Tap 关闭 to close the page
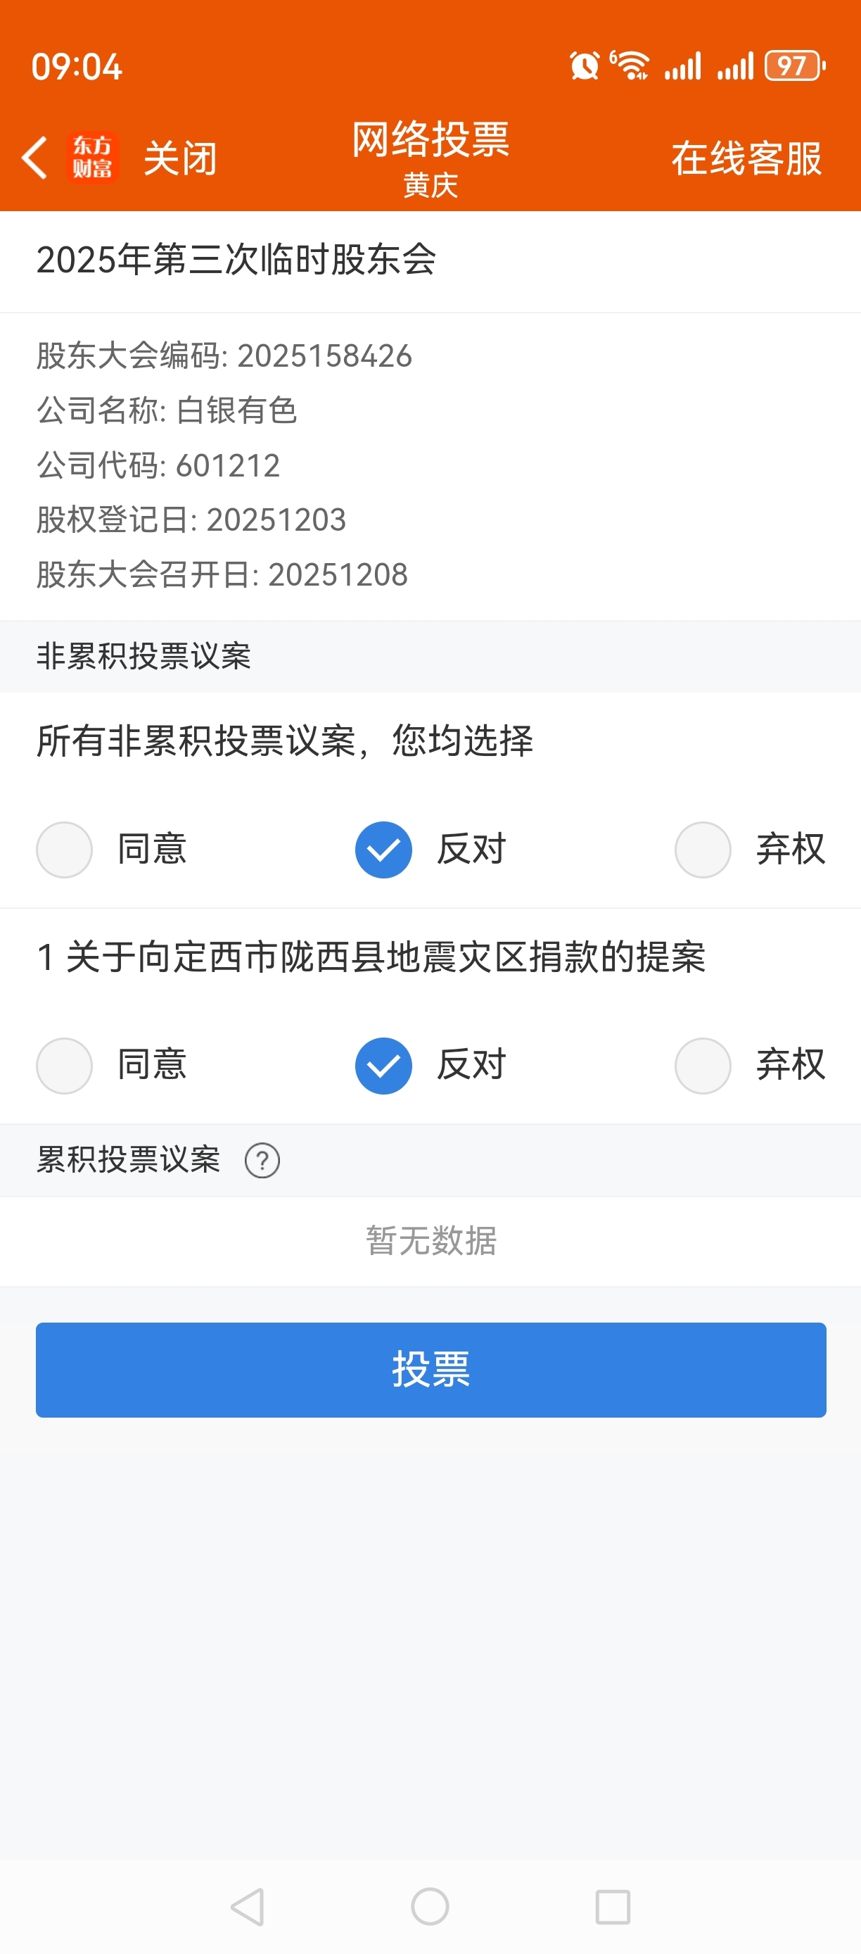This screenshot has height=1954, width=861. (180, 158)
